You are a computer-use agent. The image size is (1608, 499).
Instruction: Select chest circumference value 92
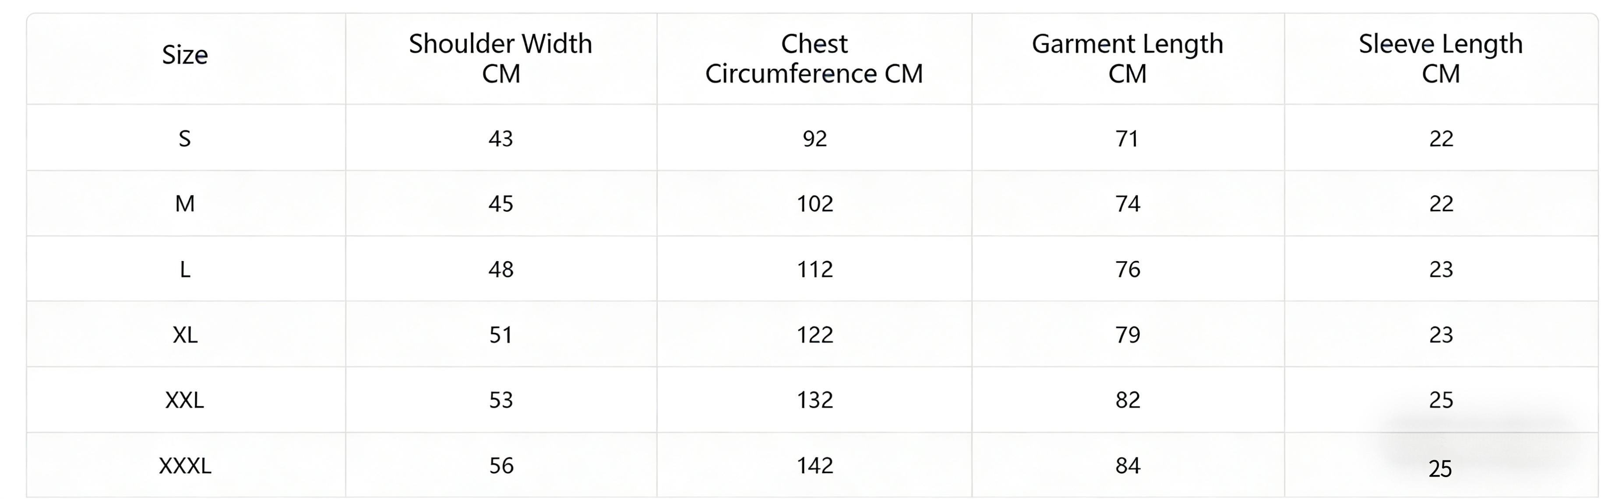(815, 139)
